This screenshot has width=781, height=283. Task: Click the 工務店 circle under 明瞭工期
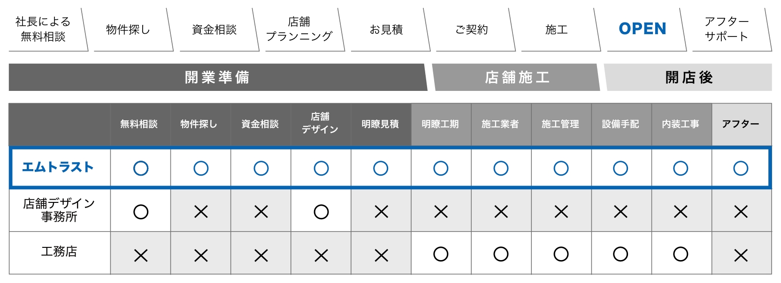[441, 254]
